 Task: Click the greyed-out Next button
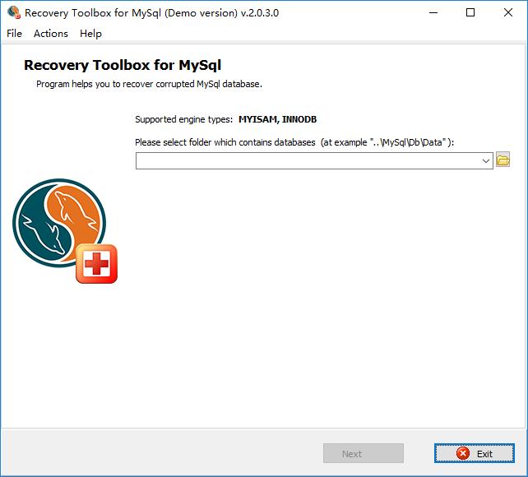364,453
